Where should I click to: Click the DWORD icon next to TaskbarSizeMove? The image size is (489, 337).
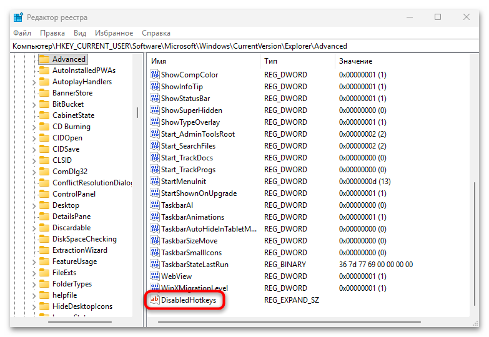click(155, 240)
